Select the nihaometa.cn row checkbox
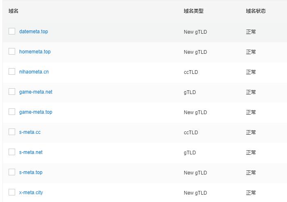This screenshot has height=202, width=287. 12,71
